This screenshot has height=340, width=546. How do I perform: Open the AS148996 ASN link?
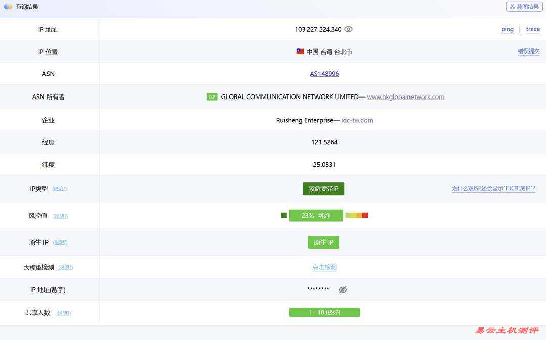pos(324,74)
